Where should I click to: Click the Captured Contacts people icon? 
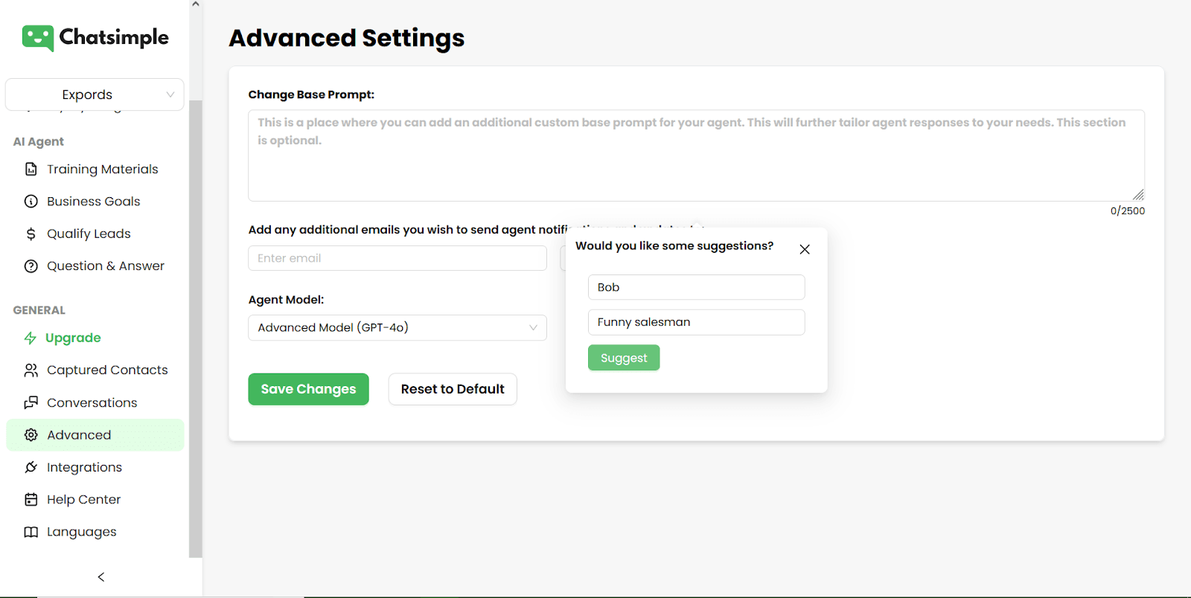click(31, 370)
